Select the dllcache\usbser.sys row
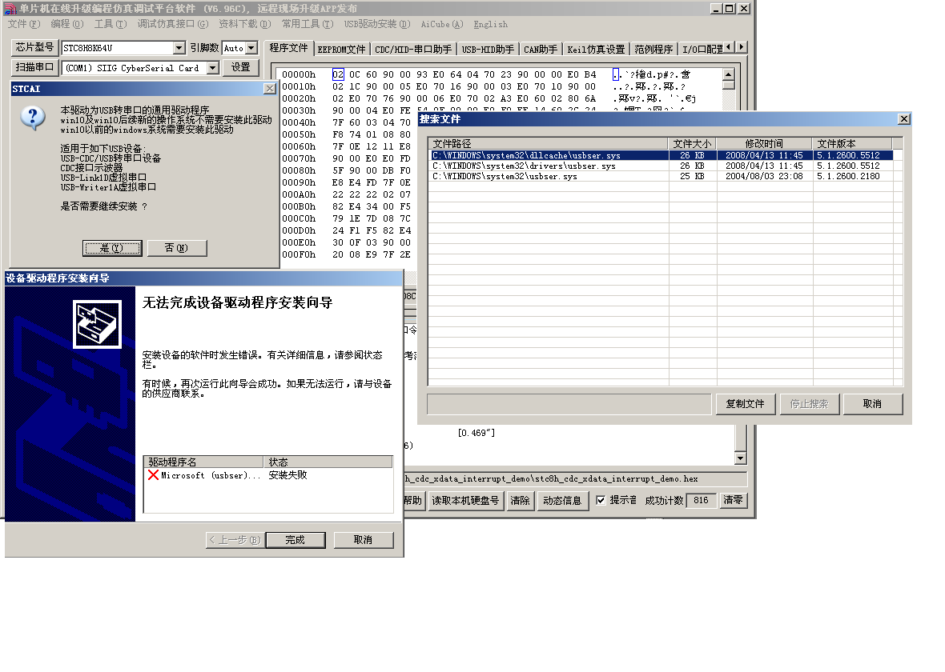The image size is (945, 672). pos(661,155)
